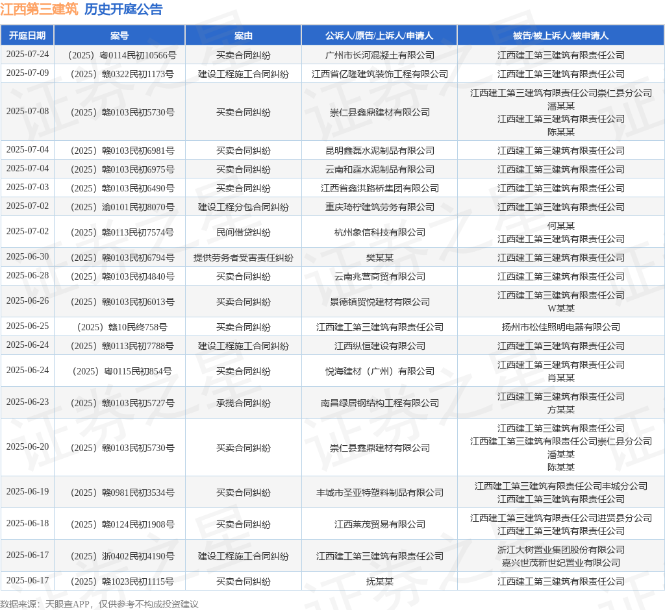Click defendant 肖某某
The image size is (665, 610).
tap(560, 378)
